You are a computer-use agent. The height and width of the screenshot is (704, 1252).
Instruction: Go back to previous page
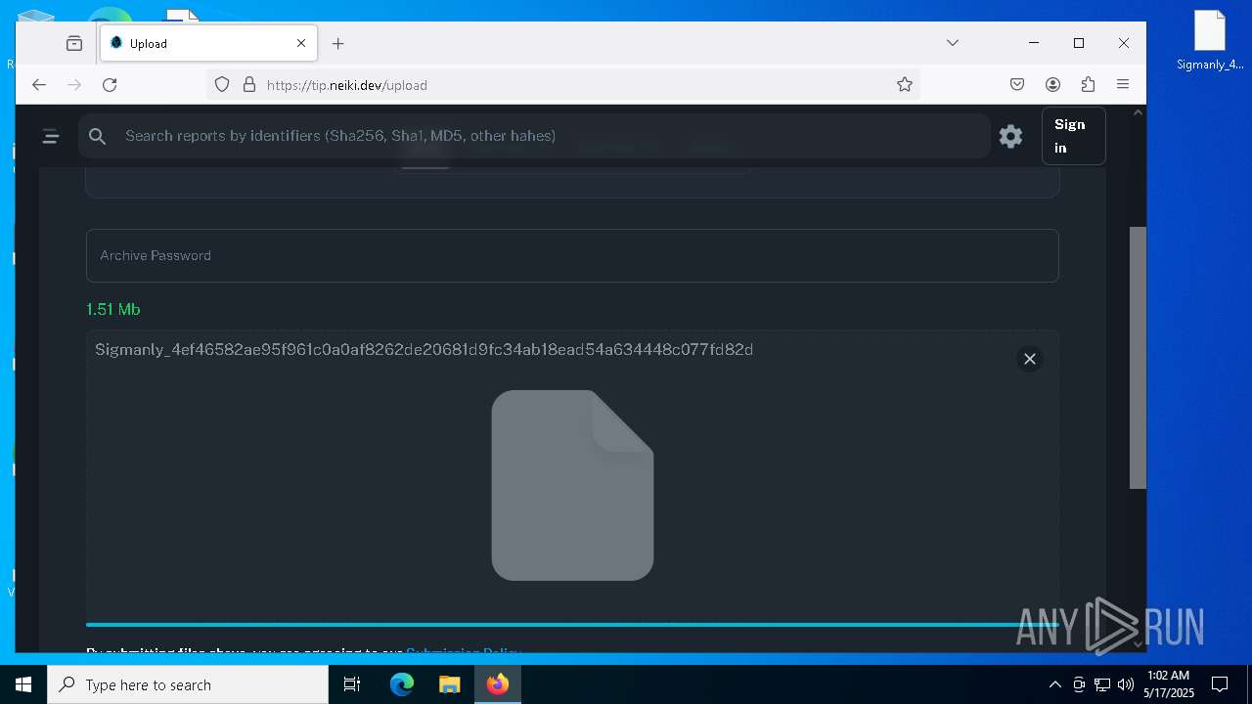coord(39,85)
